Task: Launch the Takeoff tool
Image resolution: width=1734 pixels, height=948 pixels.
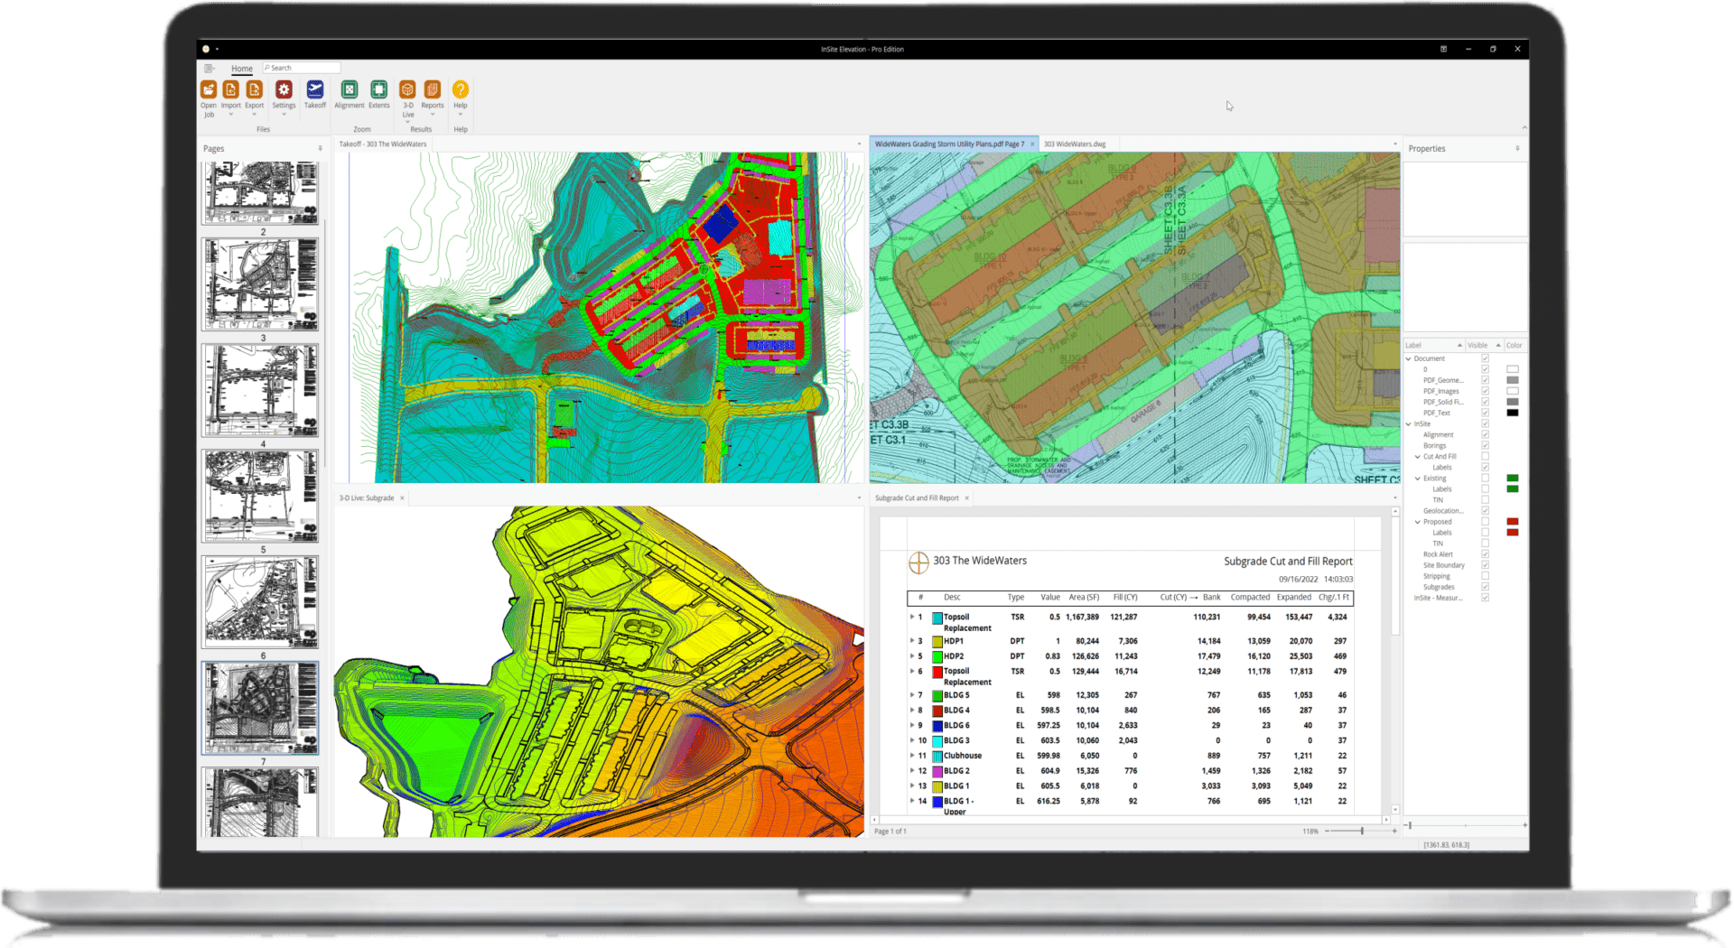Action: (315, 88)
